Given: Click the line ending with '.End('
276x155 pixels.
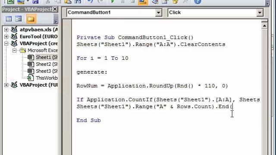Looking at the screenshot, I should point(154,106).
